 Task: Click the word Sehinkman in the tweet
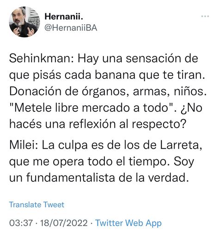(x=40, y=59)
